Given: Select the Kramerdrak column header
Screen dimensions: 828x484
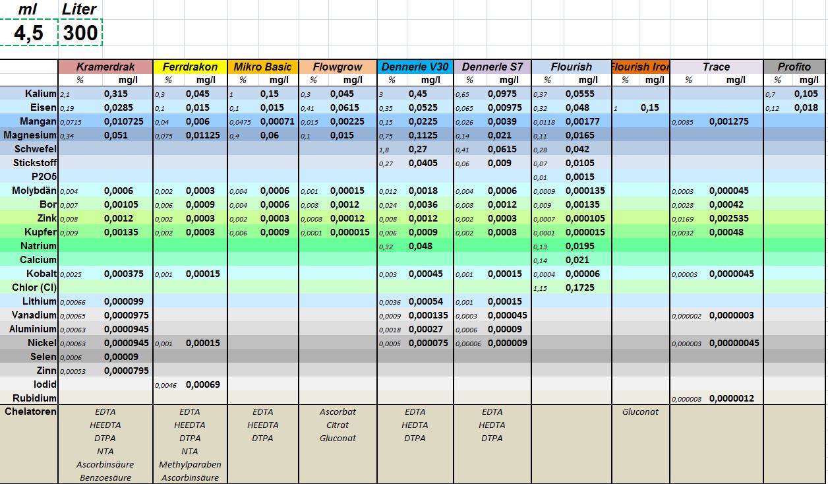Looking at the screenshot, I should (105, 67).
